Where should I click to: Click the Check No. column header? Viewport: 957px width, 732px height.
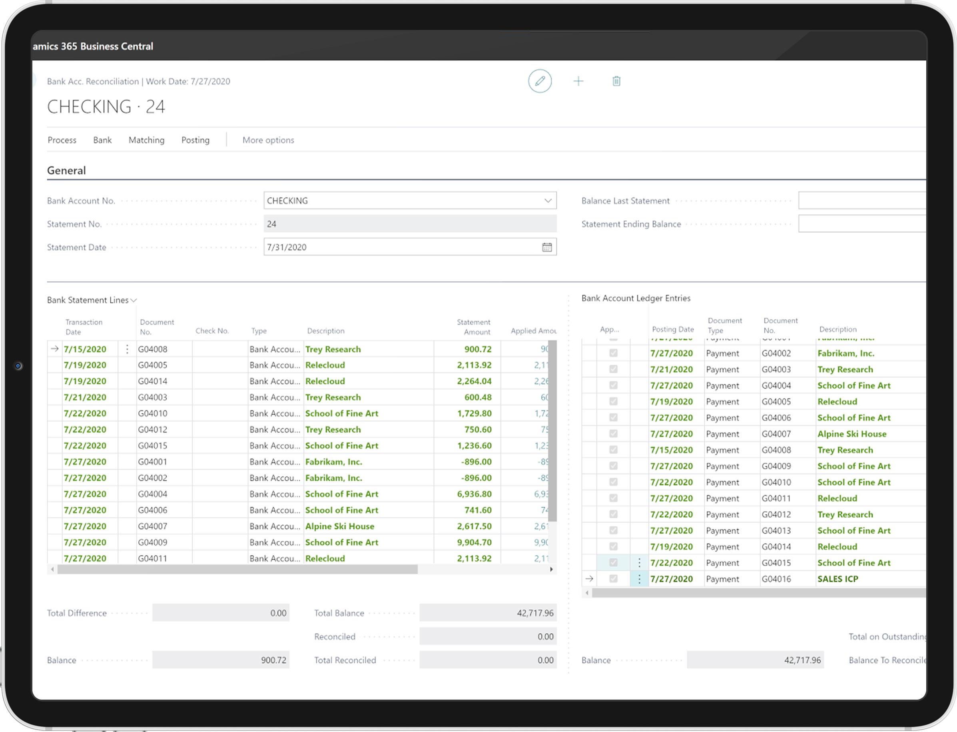pos(212,331)
